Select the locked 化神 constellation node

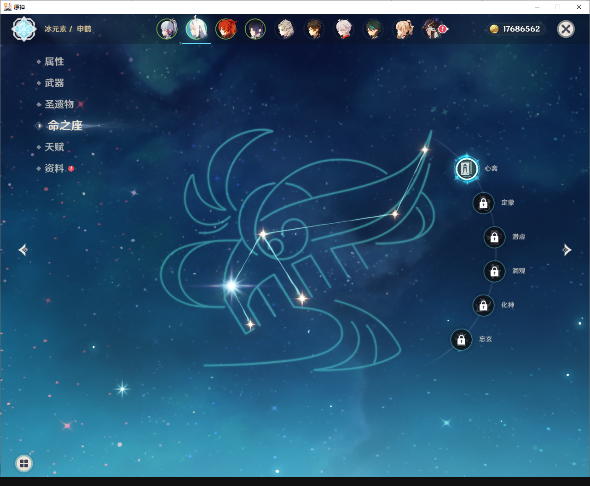(484, 305)
